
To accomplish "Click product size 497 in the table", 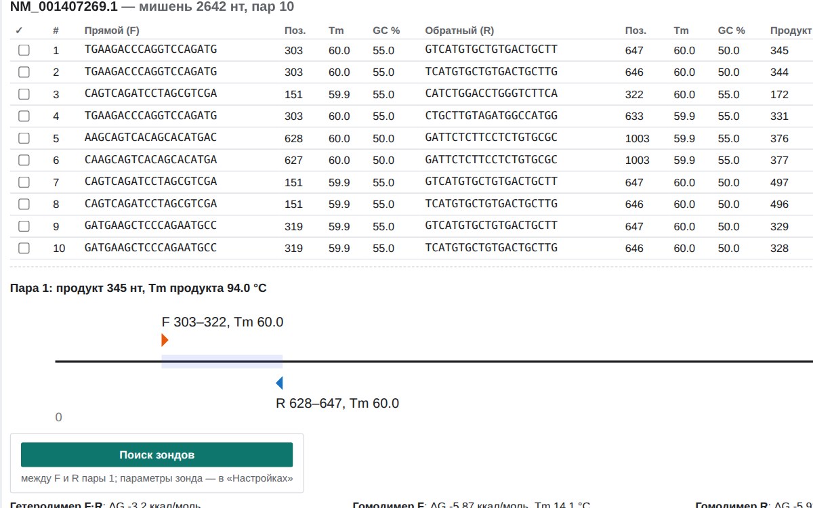I will point(779,182).
